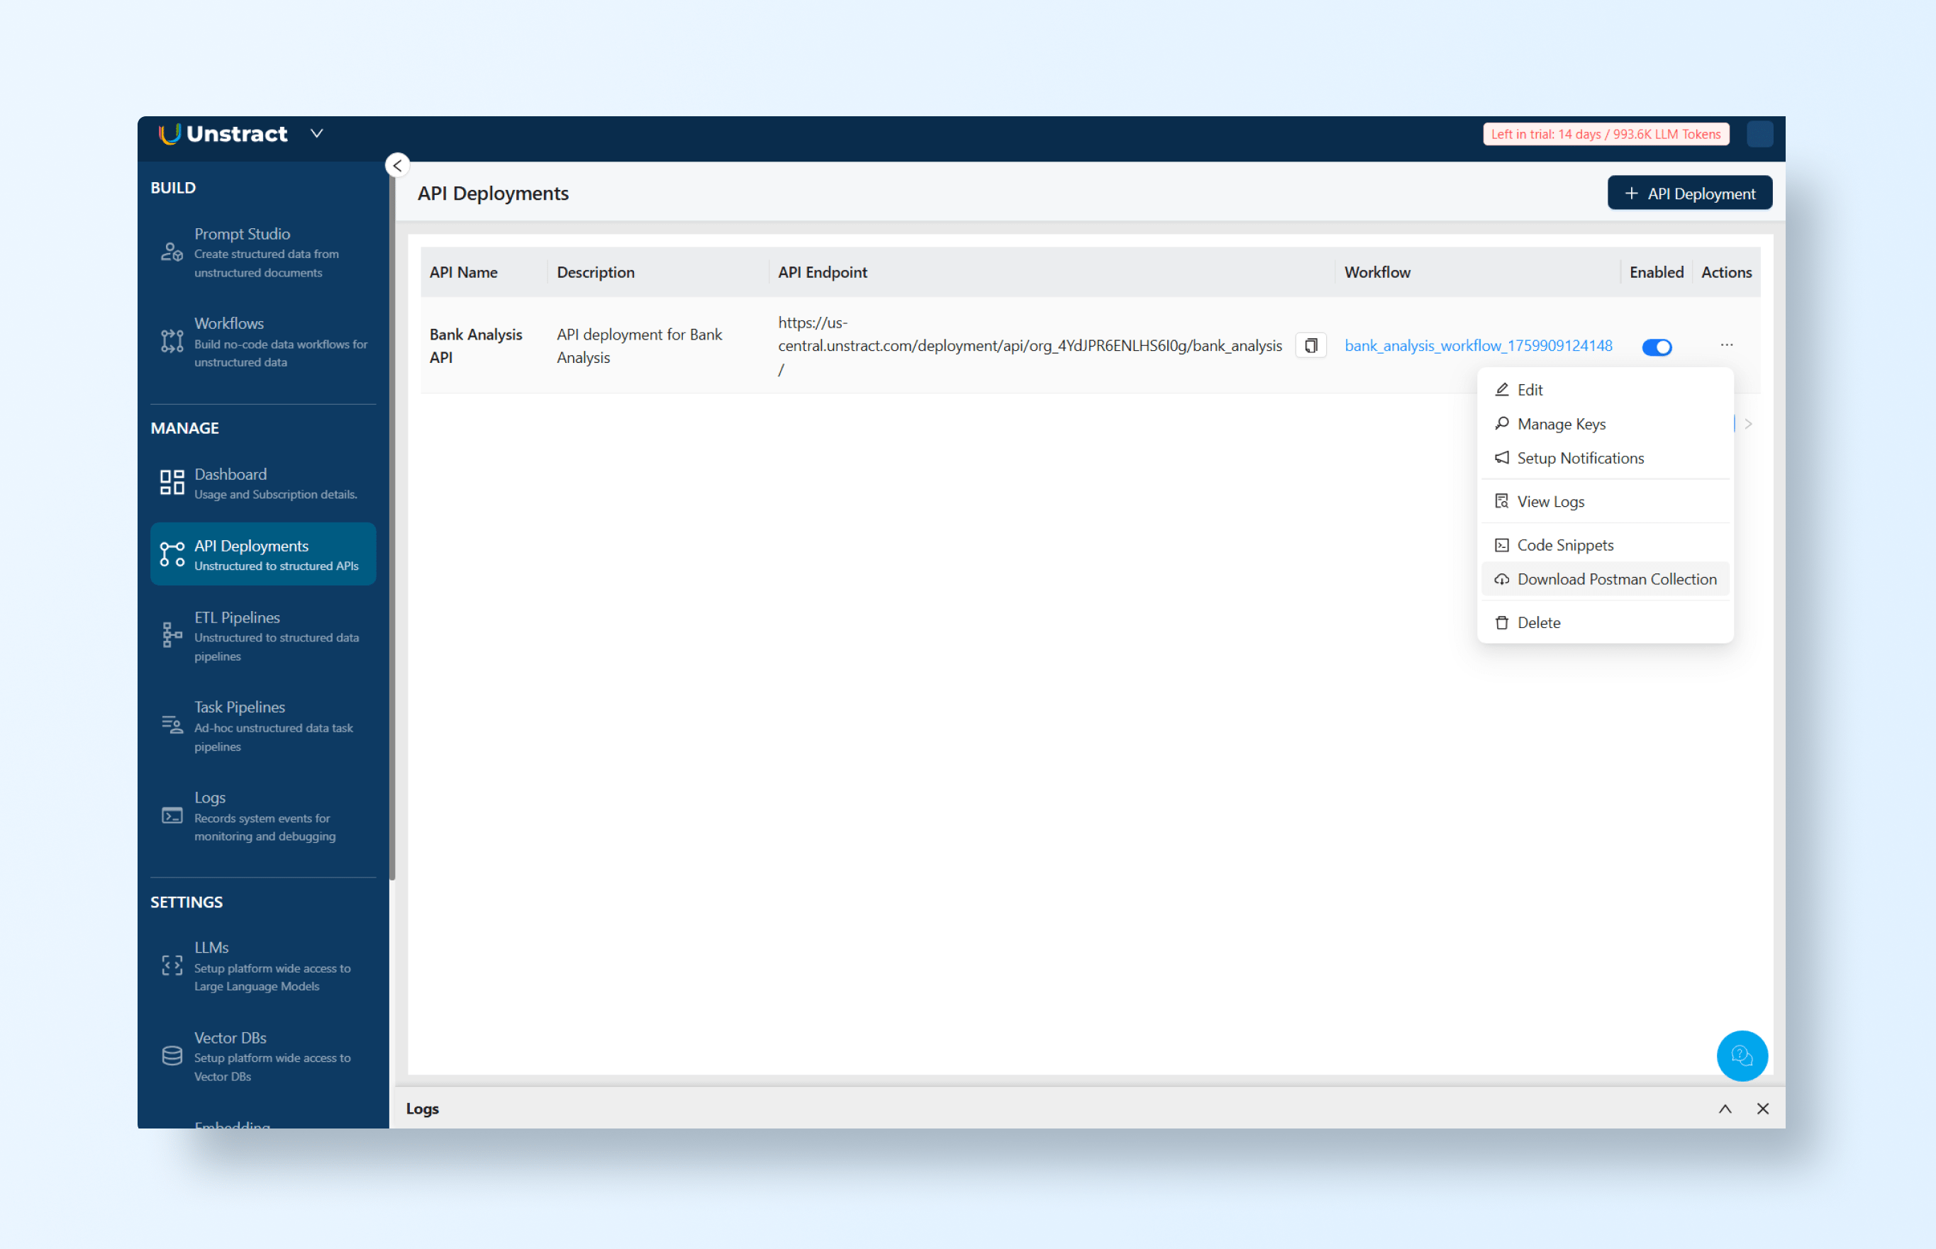
Task: Choose Manage Keys from the menu
Action: coord(1560,424)
